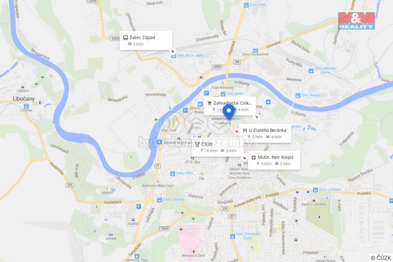Select the U Zlatého Beránka restaurant card
The image size is (393, 262).
click(x=265, y=133)
